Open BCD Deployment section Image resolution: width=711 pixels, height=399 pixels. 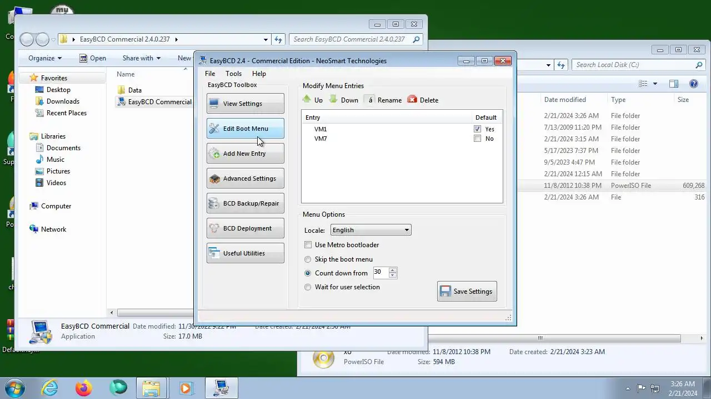click(x=245, y=228)
